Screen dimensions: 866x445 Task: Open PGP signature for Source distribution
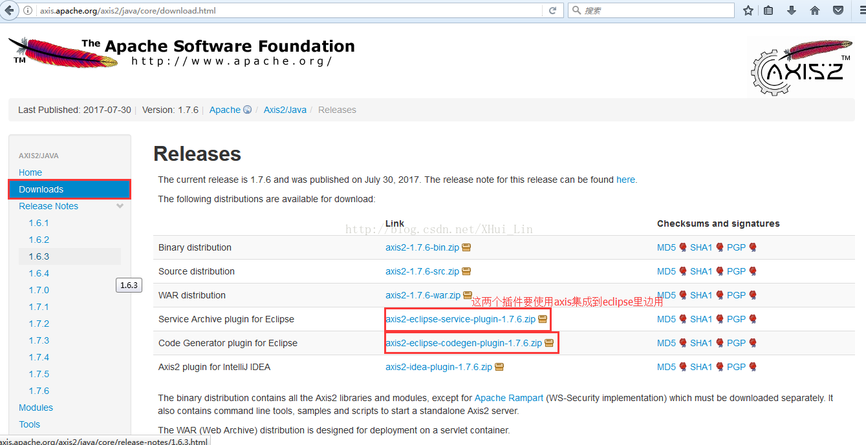tap(737, 271)
